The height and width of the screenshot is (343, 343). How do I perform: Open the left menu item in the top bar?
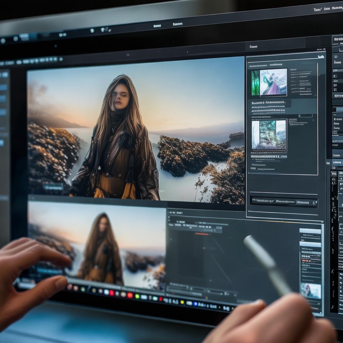tap(157, 26)
